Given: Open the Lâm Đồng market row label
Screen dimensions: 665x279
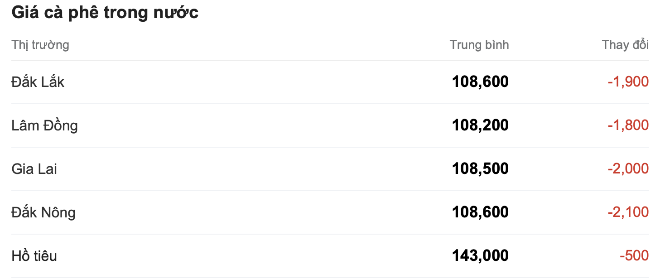Looking at the screenshot, I should point(44,125).
